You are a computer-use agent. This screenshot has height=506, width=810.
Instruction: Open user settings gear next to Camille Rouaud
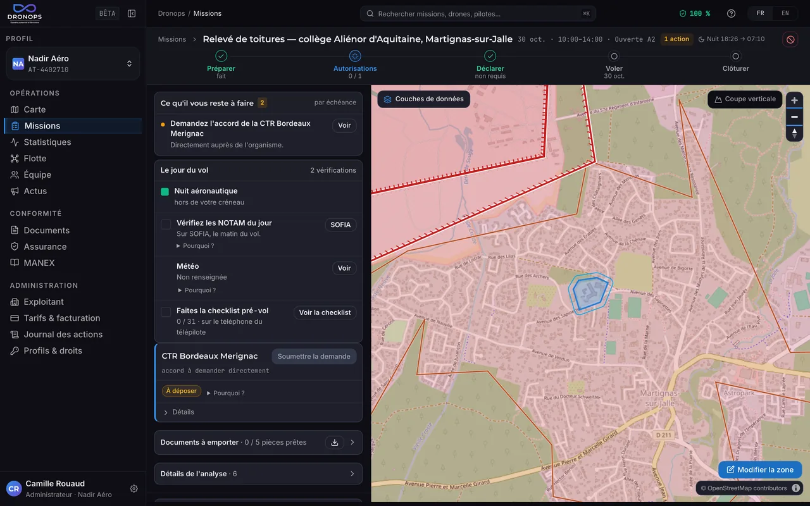tap(134, 488)
